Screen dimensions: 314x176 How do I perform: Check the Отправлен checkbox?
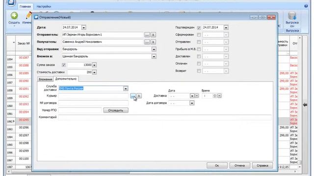tap(199, 42)
